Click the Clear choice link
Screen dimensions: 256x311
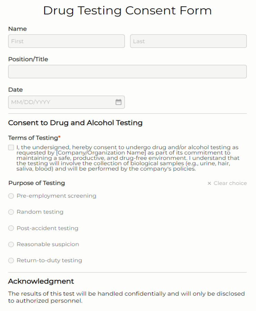pyautogui.click(x=230, y=183)
